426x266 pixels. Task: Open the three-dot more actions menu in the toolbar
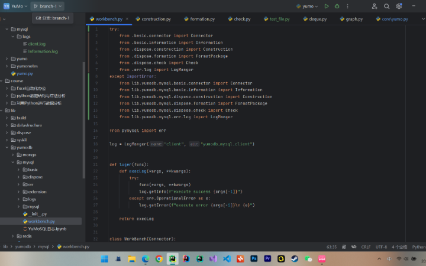click(347, 7)
